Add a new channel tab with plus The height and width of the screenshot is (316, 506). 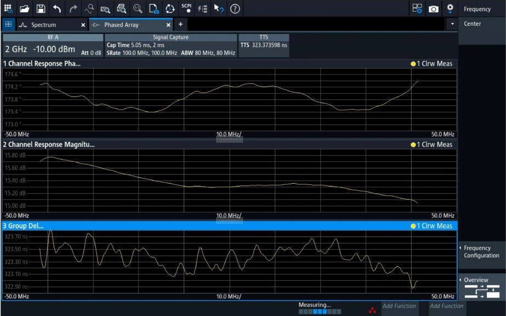pos(180,25)
